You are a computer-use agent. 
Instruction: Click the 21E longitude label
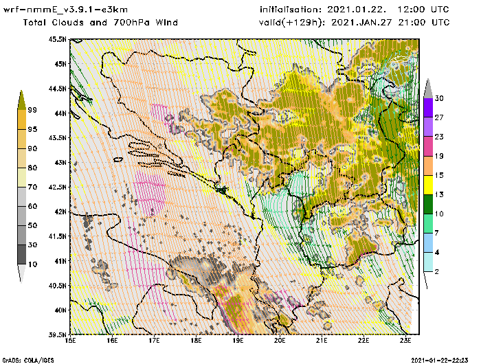click(322, 341)
